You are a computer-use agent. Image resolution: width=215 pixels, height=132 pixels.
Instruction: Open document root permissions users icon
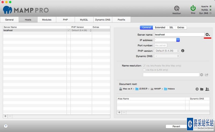click(x=207, y=89)
